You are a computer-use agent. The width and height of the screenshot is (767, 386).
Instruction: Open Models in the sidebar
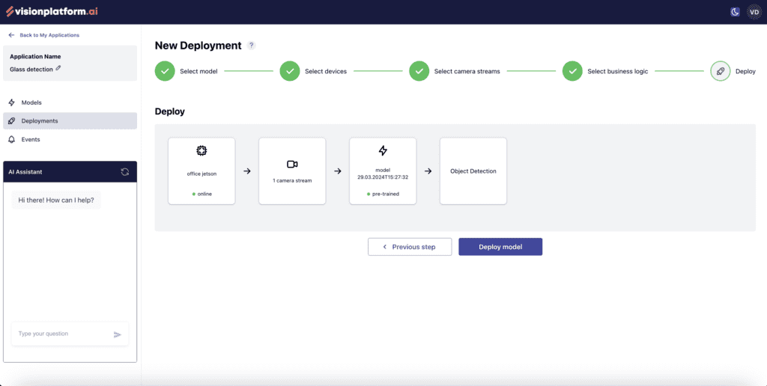(x=70, y=102)
